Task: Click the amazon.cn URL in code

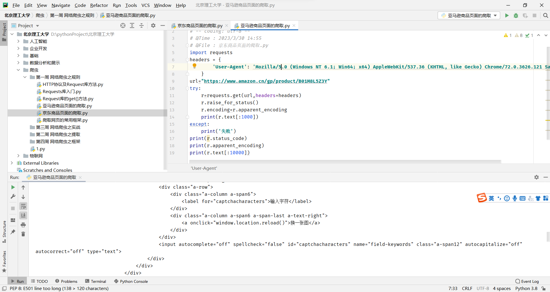Action: (266, 81)
